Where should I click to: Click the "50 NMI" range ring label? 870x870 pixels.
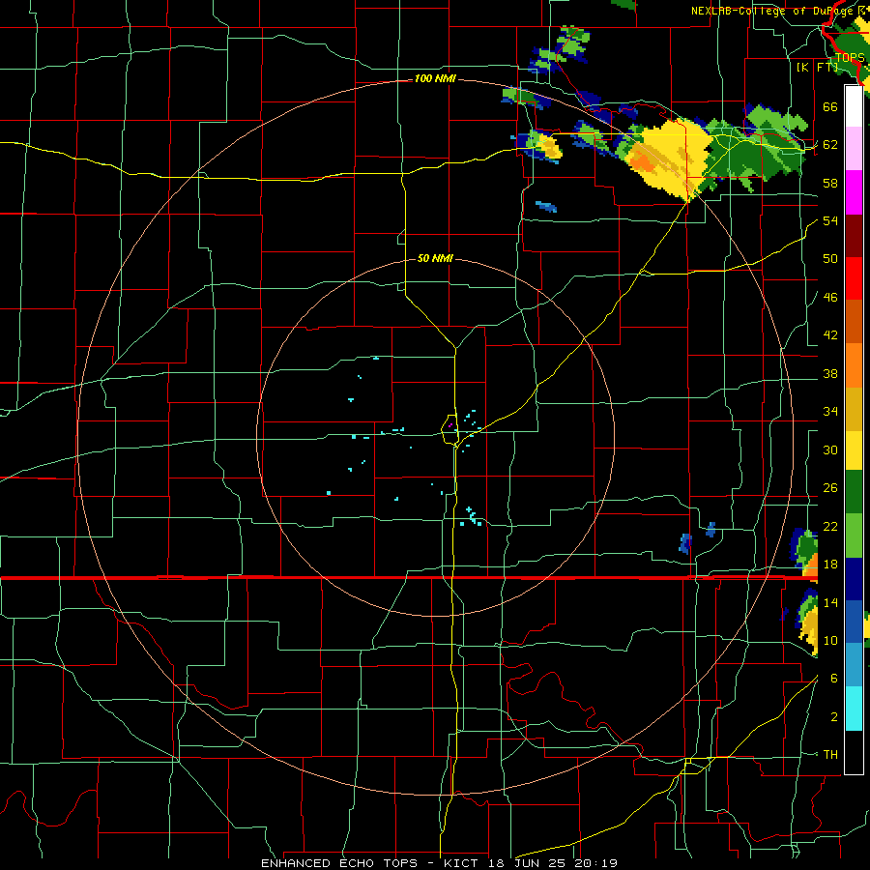click(x=436, y=258)
